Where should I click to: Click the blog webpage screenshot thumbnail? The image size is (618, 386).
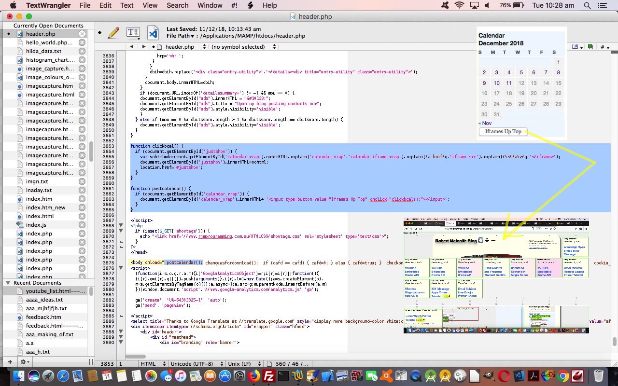[496, 275]
